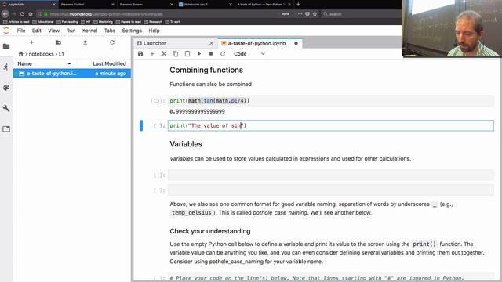The height and width of the screenshot is (282, 502).
Task: Open the Mentoring bookmarks folder
Action: 103,22
